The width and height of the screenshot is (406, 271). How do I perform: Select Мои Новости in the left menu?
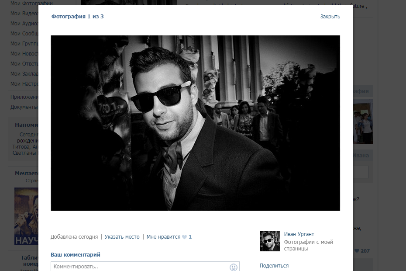(24, 54)
